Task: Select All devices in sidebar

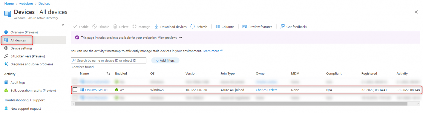Action: click(x=18, y=40)
